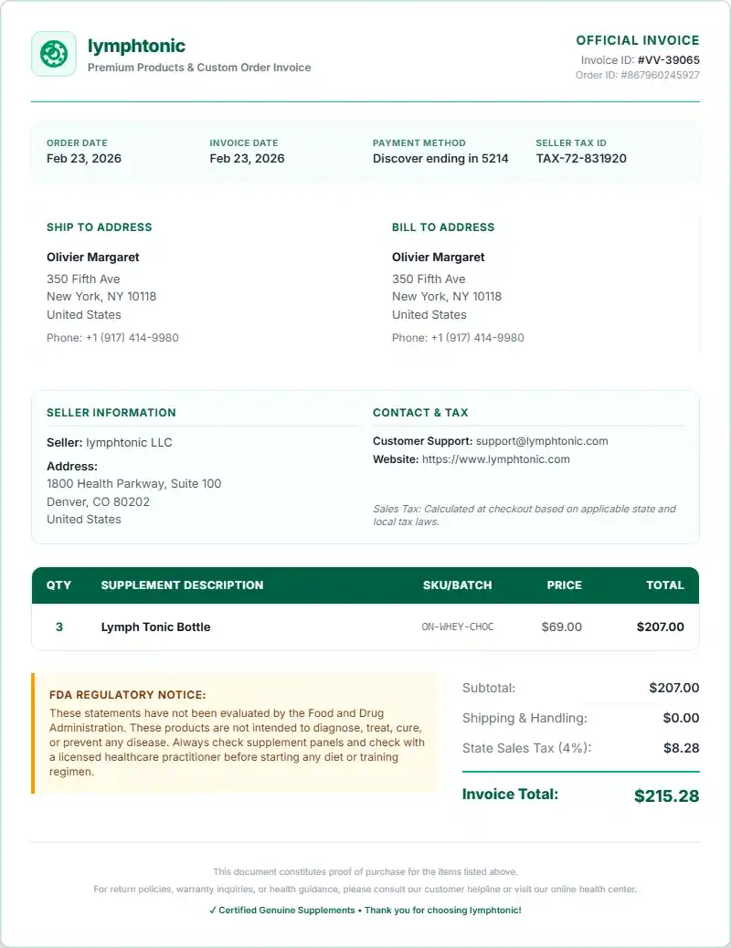Select the Invoice ID #VV-39065
731x948 pixels.
(x=669, y=60)
